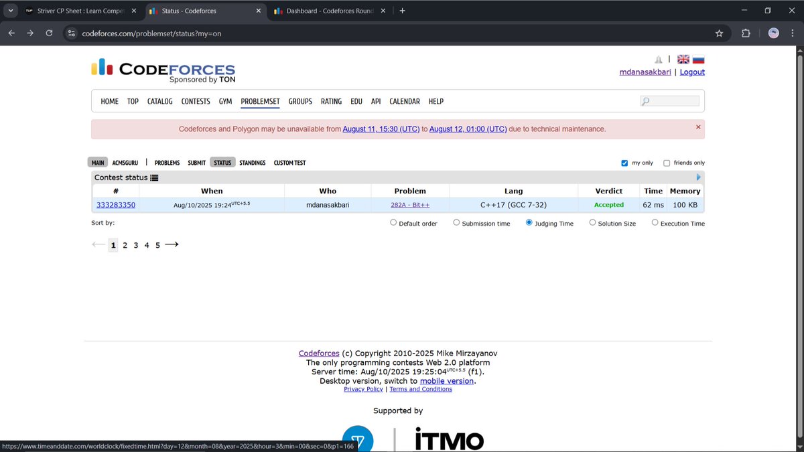Go forward in browser history

pyautogui.click(x=30, y=33)
